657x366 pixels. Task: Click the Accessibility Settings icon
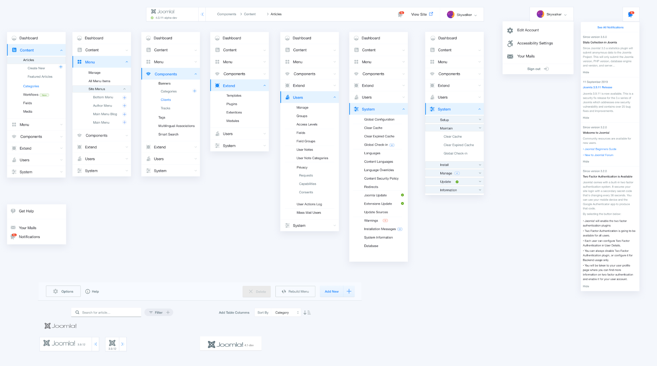pyautogui.click(x=510, y=43)
